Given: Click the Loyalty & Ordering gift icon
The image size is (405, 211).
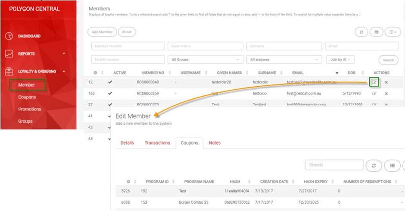Looking at the screenshot, I should point(9,71).
